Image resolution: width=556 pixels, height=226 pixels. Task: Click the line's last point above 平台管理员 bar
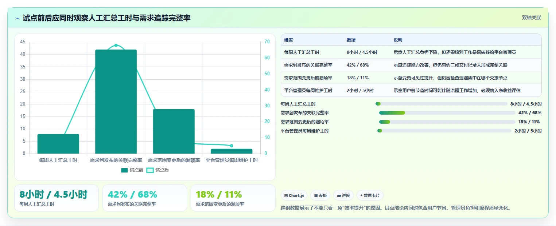(x=232, y=146)
